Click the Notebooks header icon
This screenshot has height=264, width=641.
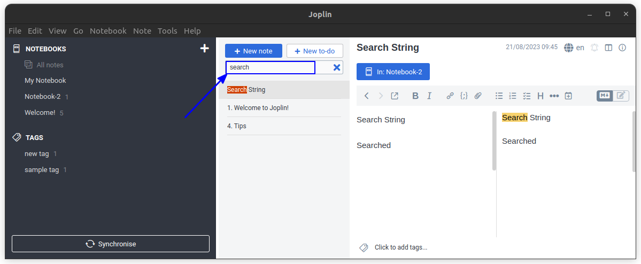pyautogui.click(x=17, y=49)
